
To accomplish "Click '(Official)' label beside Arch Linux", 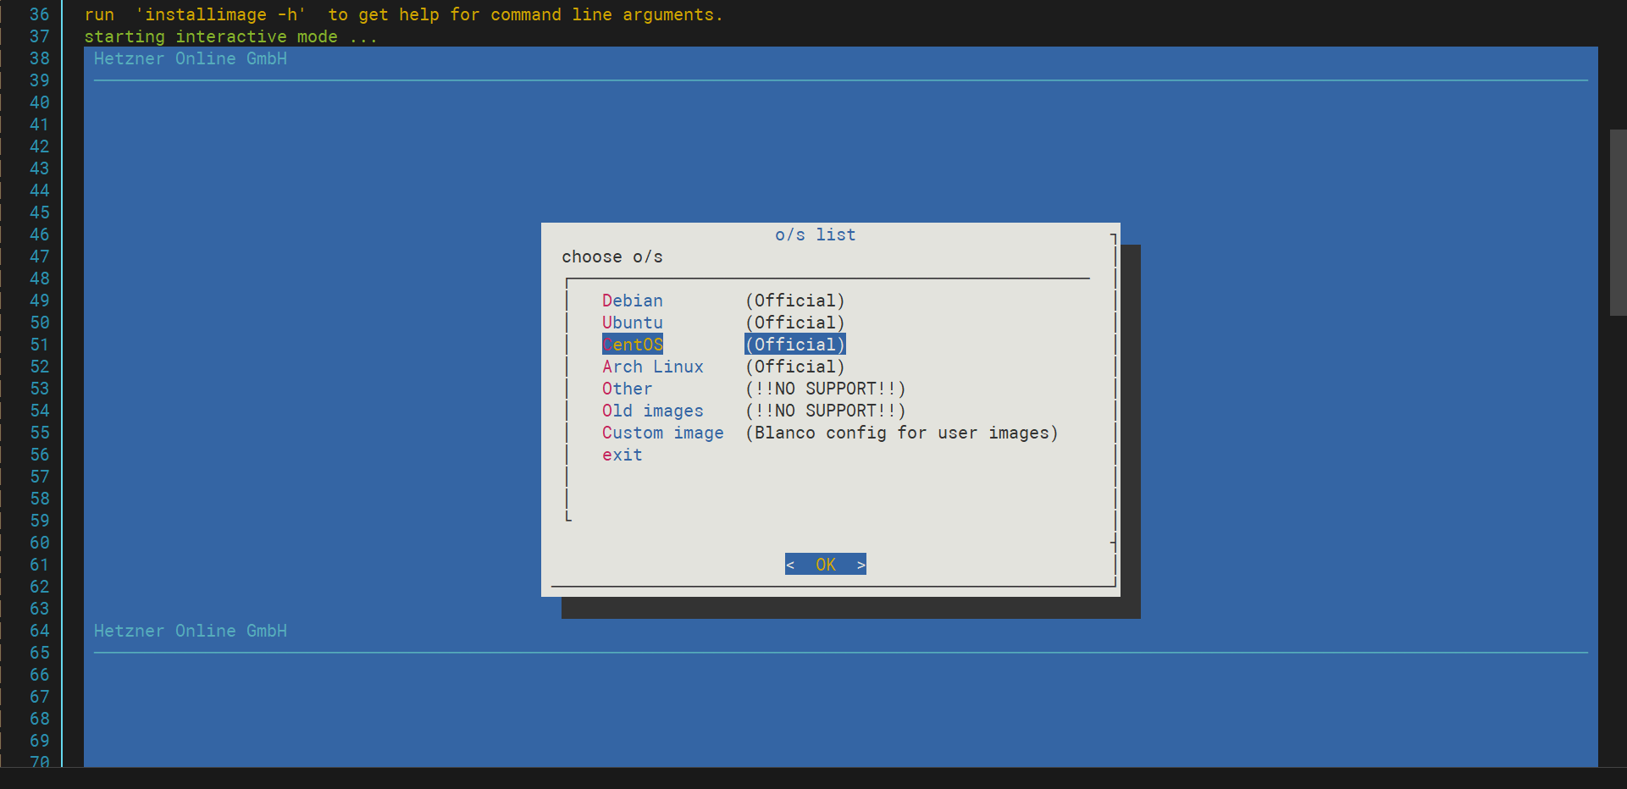I will click(x=795, y=367).
